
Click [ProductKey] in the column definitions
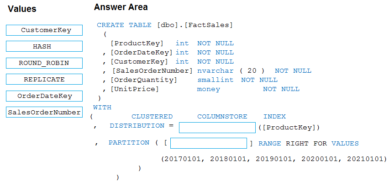pos(137,43)
